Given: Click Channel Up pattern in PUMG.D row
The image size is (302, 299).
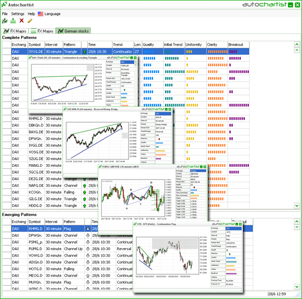Looking at the screenshot, I should (x=73, y=249).
